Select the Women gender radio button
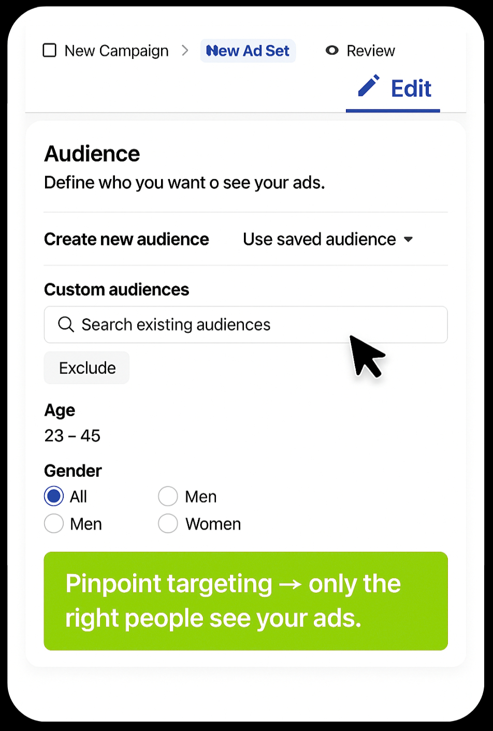Viewport: 493px width, 731px height. [x=168, y=523]
